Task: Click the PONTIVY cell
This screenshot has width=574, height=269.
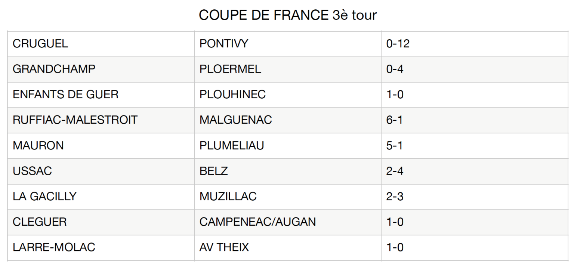Action: pyautogui.click(x=223, y=44)
